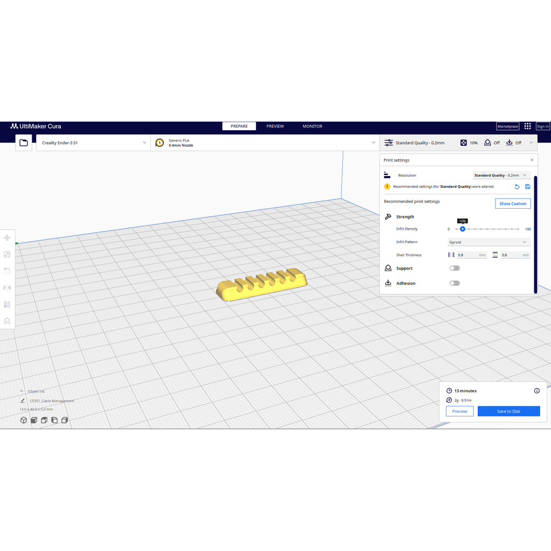The image size is (551, 551).
Task: Reset the altered recommended settings
Action: [x=517, y=187]
